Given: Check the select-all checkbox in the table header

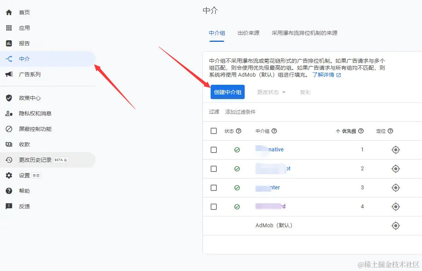Looking at the screenshot, I should click(x=213, y=131).
